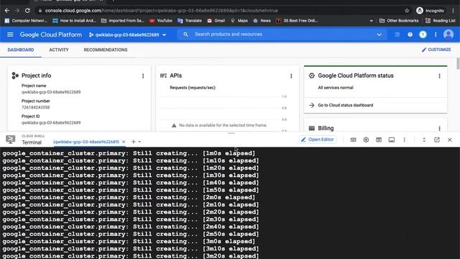The image size is (460, 259).
Task: Click the Cloud Shell resize handle
Action: click(231, 133)
